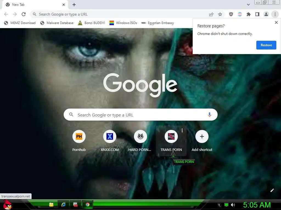This screenshot has height=210, width=281.
Task: Open the Extensions puzzle piece menu
Action: click(249, 14)
